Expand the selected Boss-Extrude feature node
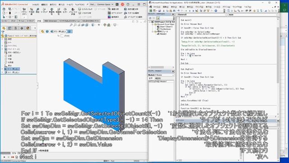 coord(2,69)
